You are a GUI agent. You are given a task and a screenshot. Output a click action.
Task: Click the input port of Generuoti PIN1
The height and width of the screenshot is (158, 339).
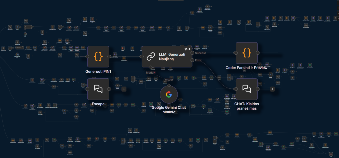(x=87, y=57)
